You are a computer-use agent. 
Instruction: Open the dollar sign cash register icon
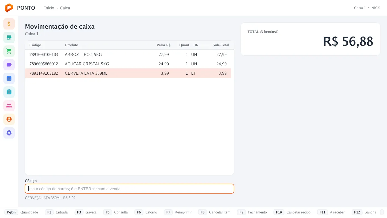coord(9,24)
